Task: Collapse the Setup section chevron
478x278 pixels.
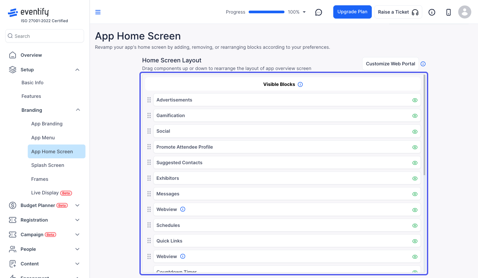Action: click(x=77, y=70)
